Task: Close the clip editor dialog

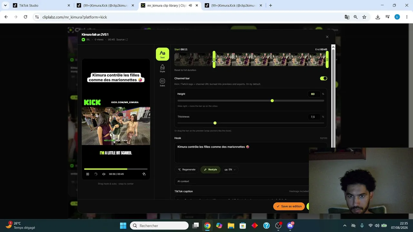Action: click(x=327, y=37)
